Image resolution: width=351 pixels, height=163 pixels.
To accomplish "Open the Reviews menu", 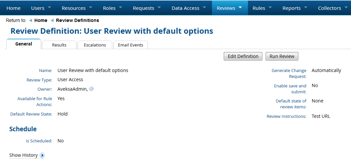I will [x=229, y=8].
